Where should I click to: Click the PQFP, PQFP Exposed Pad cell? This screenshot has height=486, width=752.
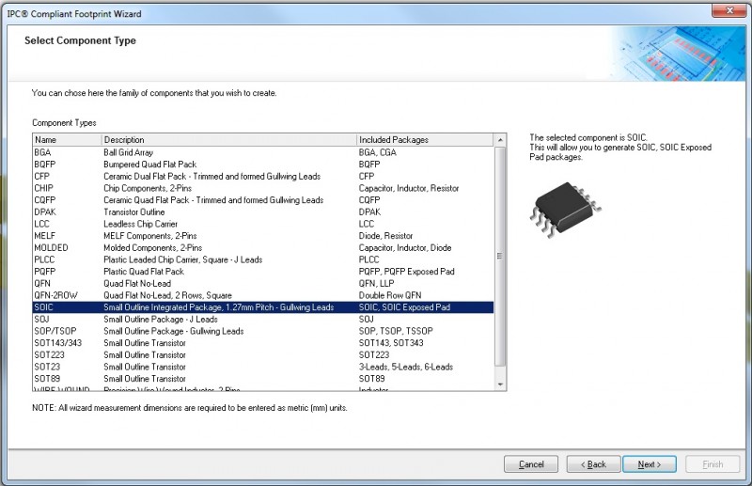(406, 272)
